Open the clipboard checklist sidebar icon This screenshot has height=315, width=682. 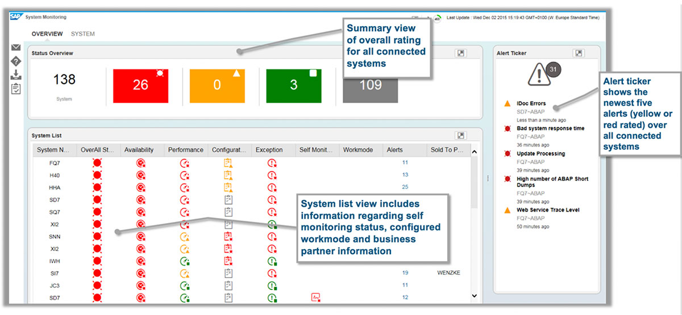[16, 89]
